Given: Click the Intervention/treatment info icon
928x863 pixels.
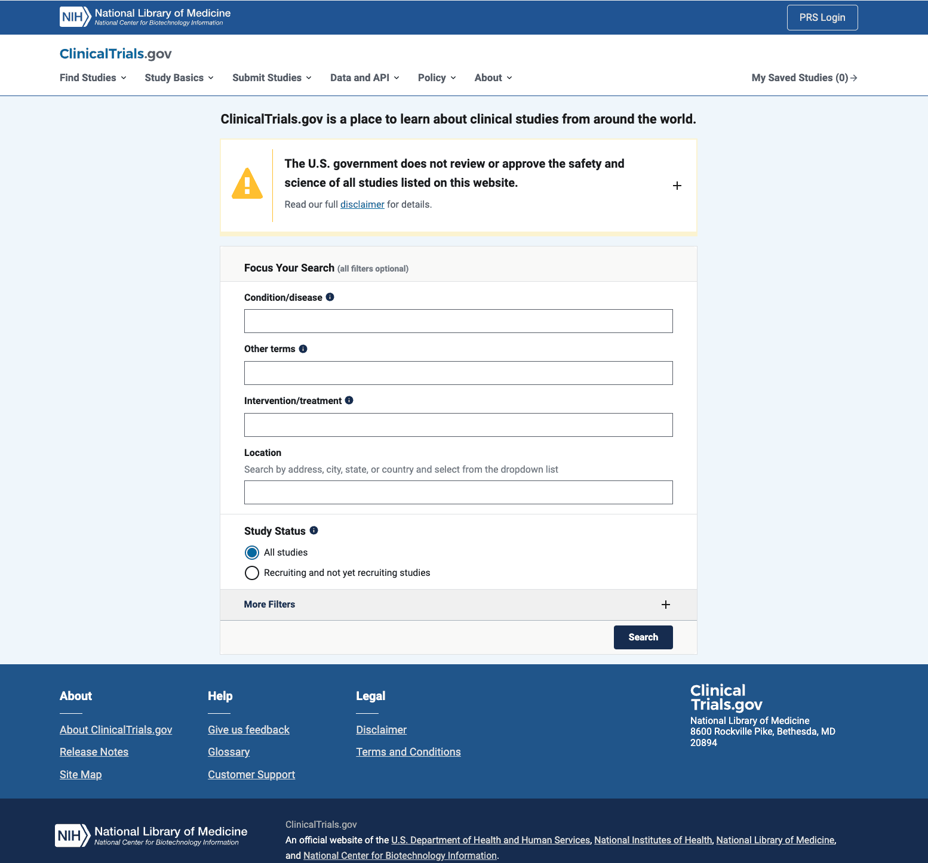Looking at the screenshot, I should [x=349, y=400].
